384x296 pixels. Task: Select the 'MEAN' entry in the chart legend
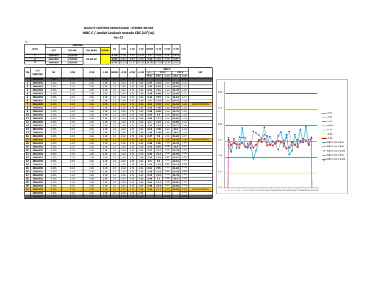click(327, 126)
